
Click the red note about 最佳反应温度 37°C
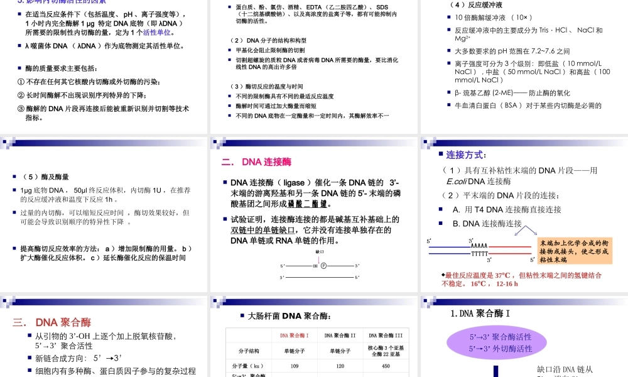coord(521,278)
